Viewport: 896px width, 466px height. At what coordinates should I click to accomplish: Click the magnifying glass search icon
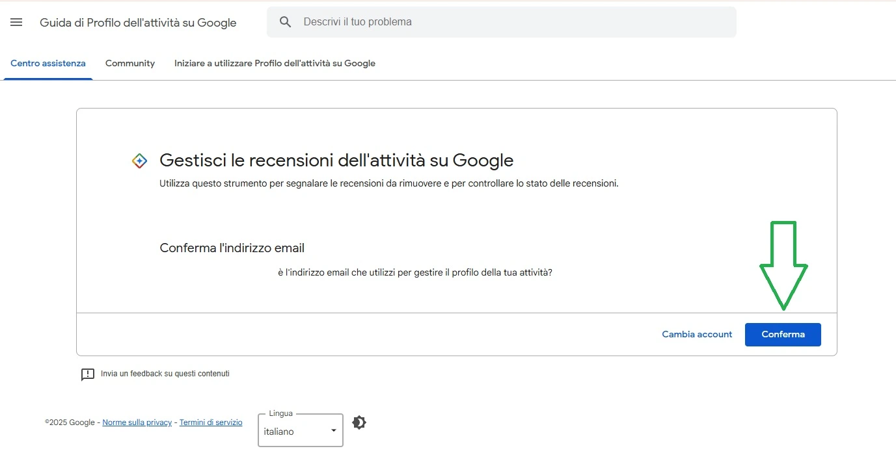click(285, 22)
